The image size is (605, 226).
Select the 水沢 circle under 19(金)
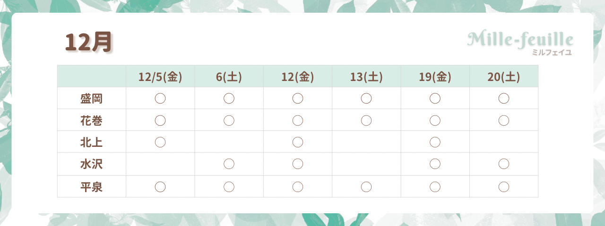point(435,164)
